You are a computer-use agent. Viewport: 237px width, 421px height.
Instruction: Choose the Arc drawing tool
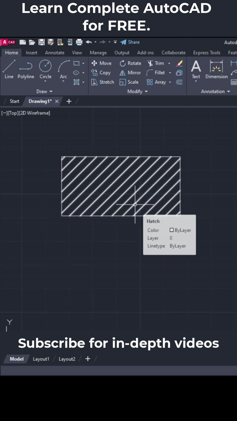[x=64, y=69]
